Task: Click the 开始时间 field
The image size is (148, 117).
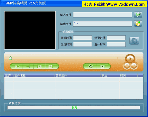Action: pos(83,38)
